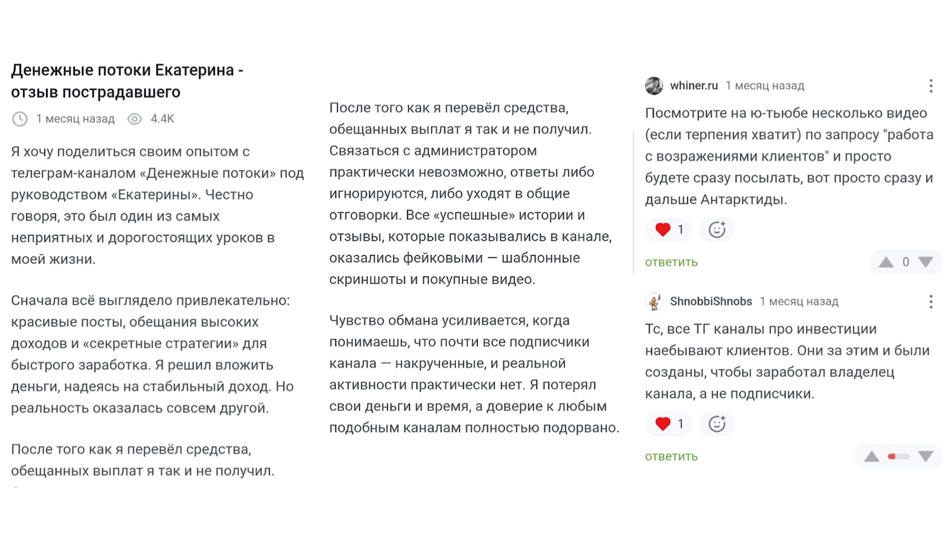Click the clock icon beside the post date

tap(21, 118)
